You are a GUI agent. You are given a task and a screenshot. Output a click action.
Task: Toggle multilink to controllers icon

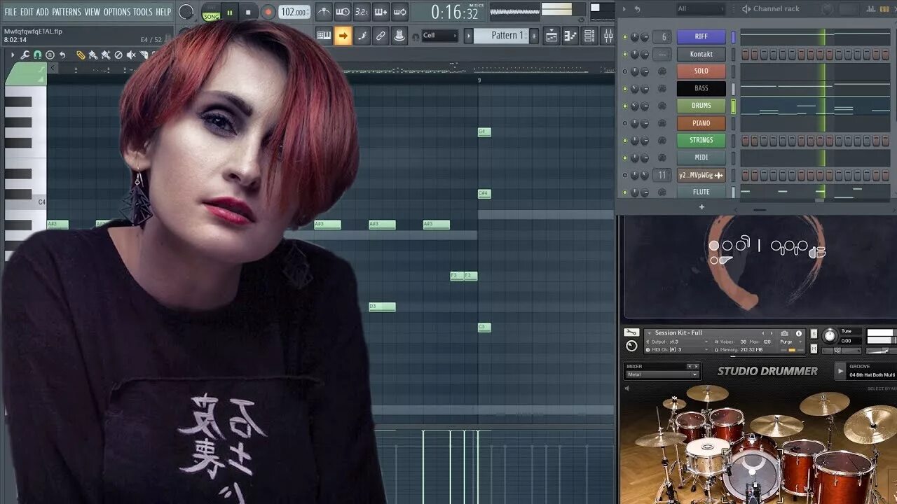pos(399,36)
